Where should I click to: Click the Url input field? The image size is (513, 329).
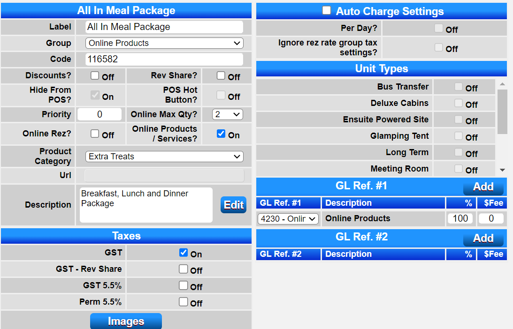[164, 175]
